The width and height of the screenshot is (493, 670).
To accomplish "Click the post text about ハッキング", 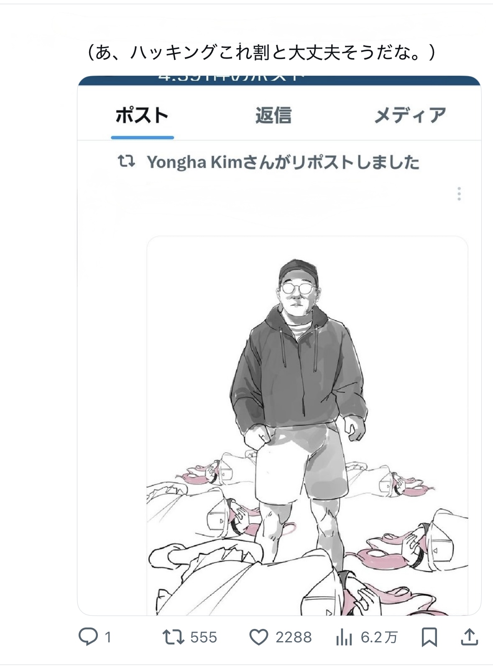I will pyautogui.click(x=261, y=53).
